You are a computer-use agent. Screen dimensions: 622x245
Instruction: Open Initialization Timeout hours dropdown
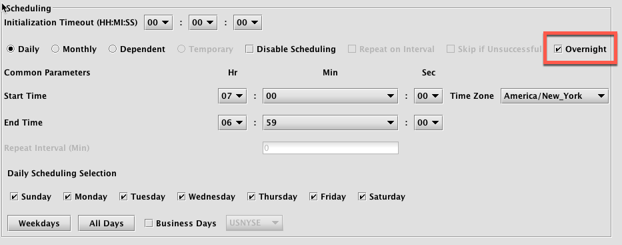click(158, 23)
